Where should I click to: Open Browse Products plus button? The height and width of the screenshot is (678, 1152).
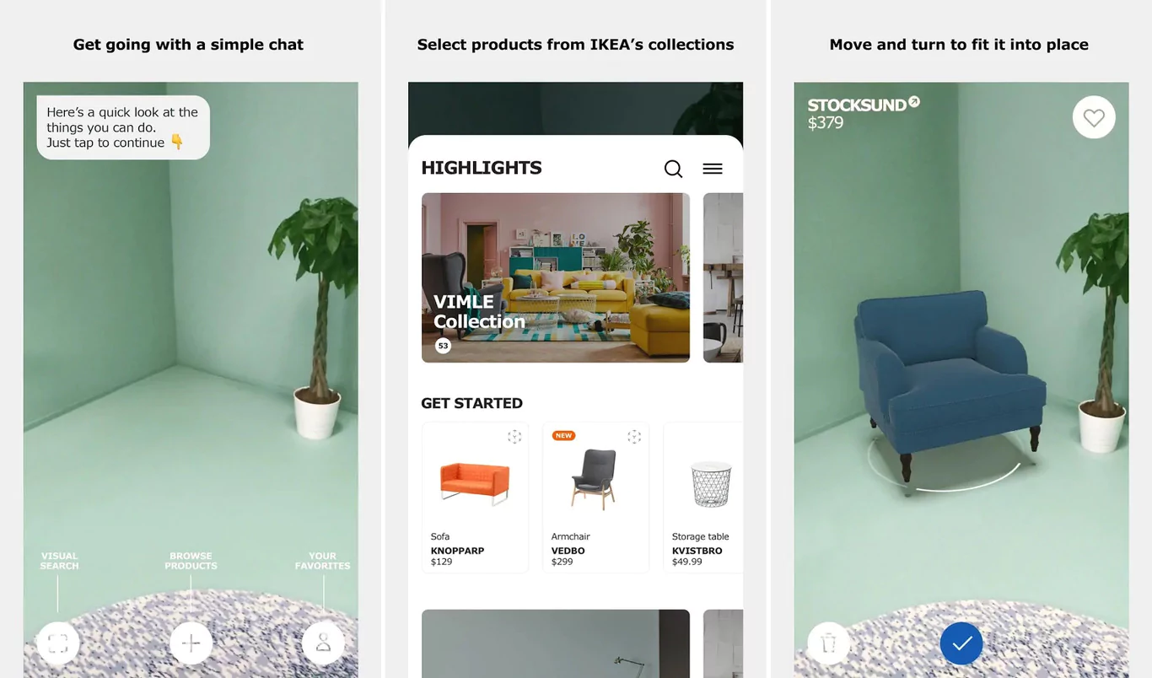click(x=191, y=643)
